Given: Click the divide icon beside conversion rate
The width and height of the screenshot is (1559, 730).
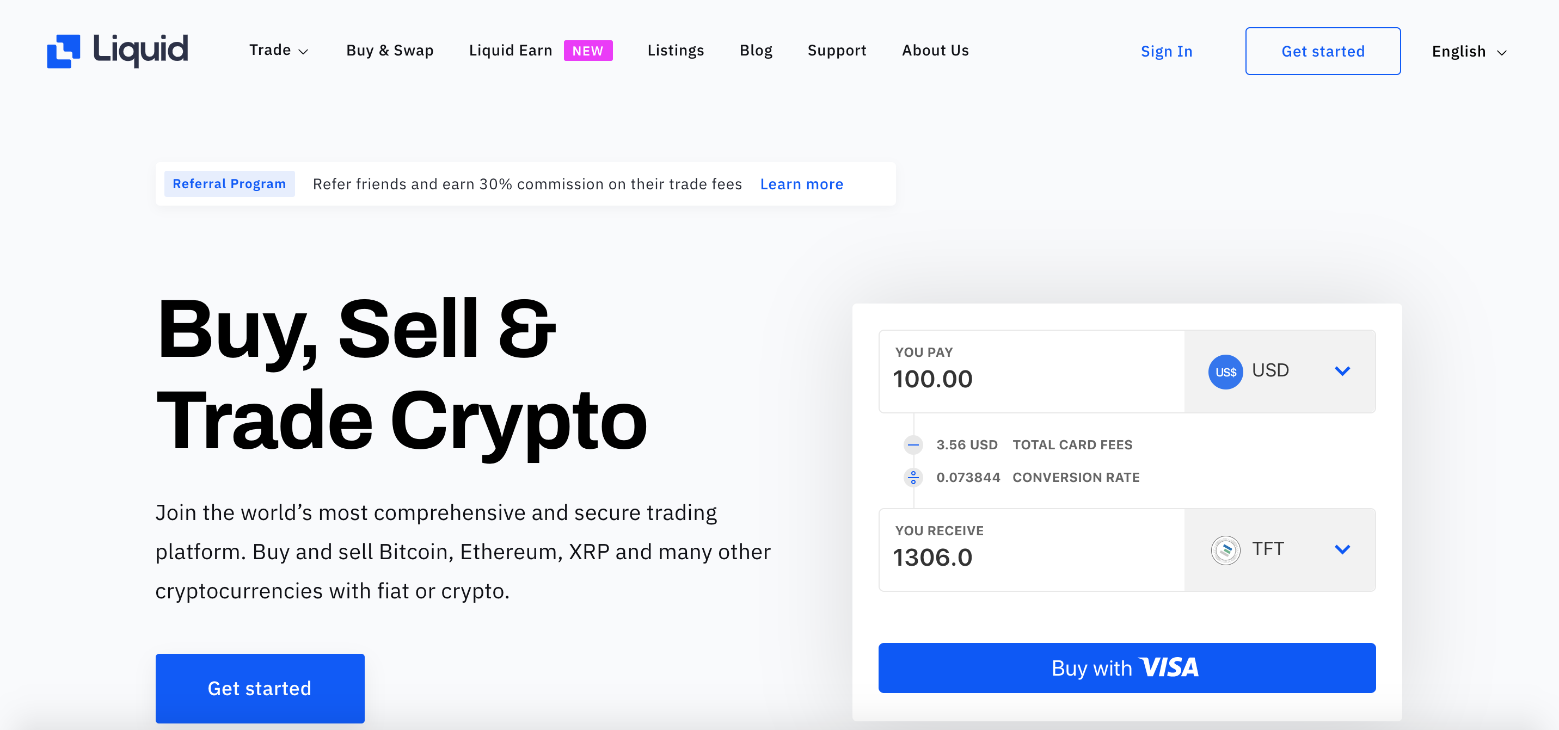Looking at the screenshot, I should [x=913, y=478].
